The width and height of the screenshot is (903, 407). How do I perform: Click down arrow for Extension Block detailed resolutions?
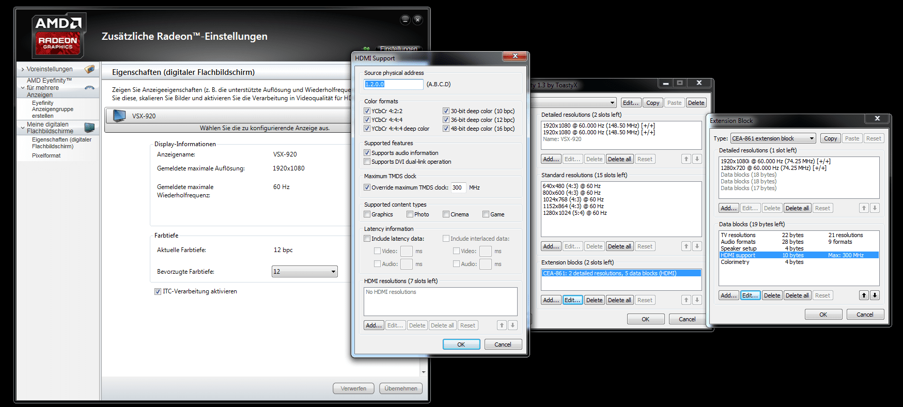pos(875,208)
